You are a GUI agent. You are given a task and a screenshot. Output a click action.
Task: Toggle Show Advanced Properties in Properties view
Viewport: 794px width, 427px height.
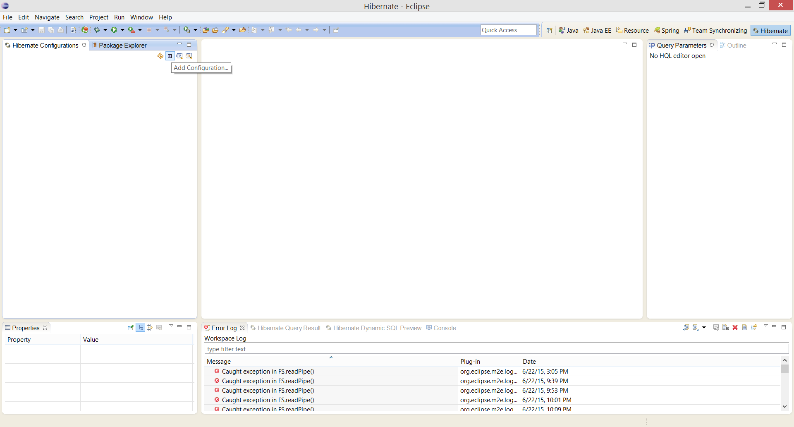click(150, 327)
